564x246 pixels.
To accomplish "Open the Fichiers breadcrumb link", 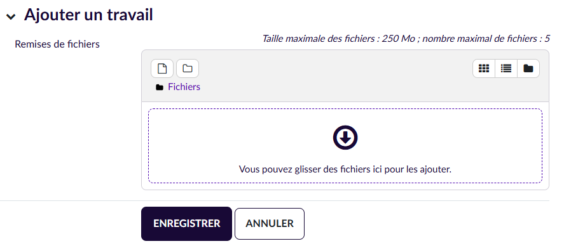I will point(184,87).
